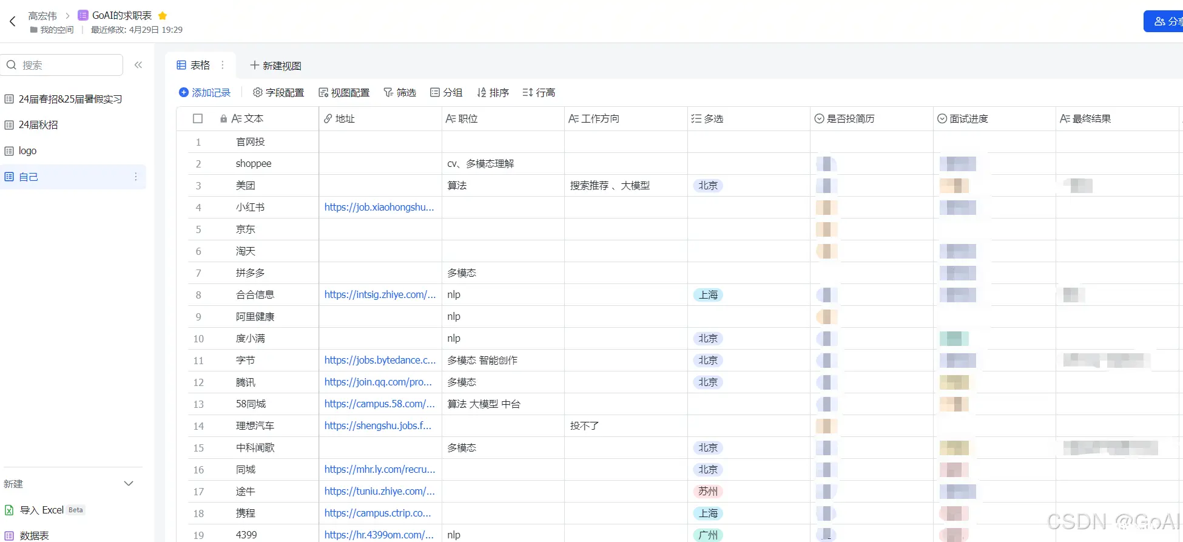
Task: Toggle the favorite star next to GoAI的求职表
Action: click(x=163, y=16)
